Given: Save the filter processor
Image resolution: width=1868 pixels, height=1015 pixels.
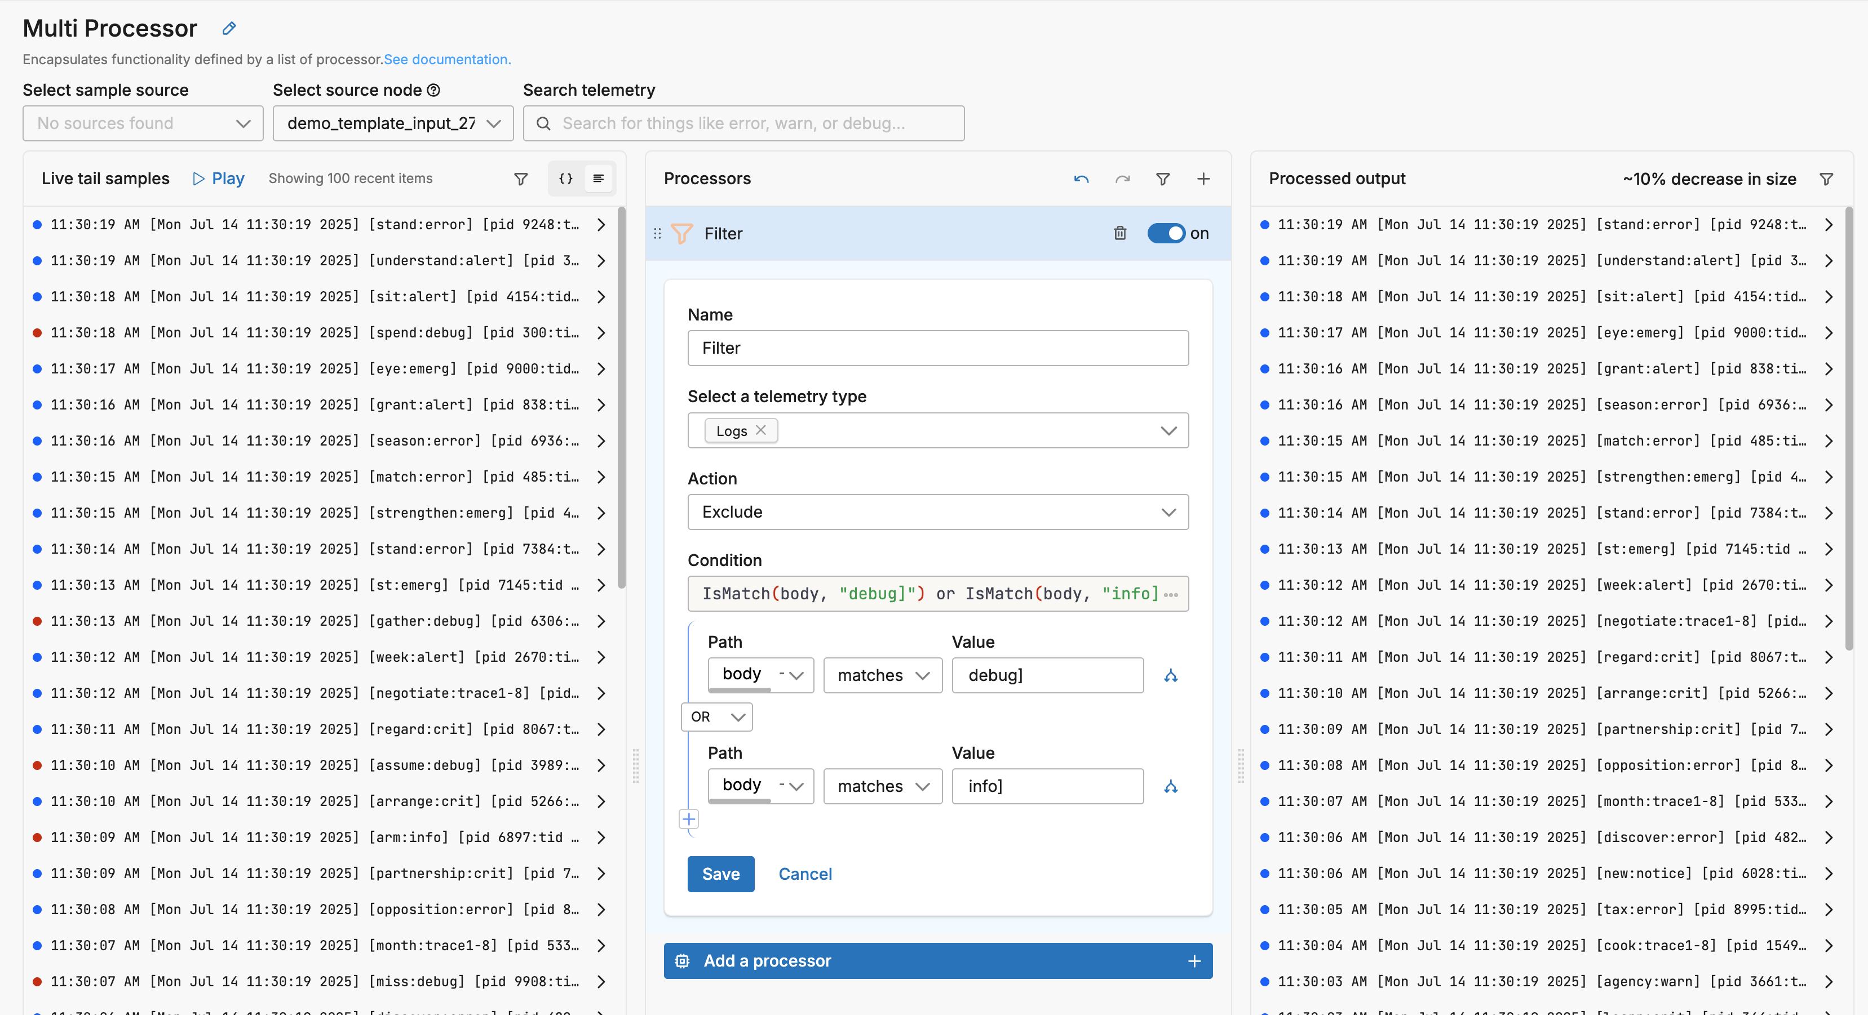Looking at the screenshot, I should click(721, 874).
